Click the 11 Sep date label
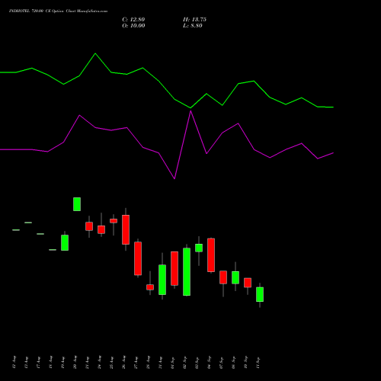The width and height of the screenshot is (381, 381). point(258,362)
